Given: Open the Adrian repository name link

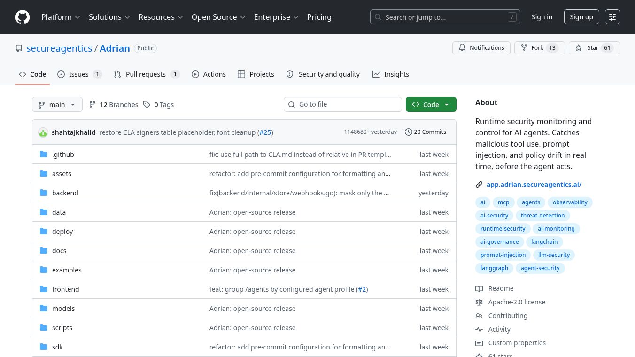Looking at the screenshot, I should coord(115,48).
